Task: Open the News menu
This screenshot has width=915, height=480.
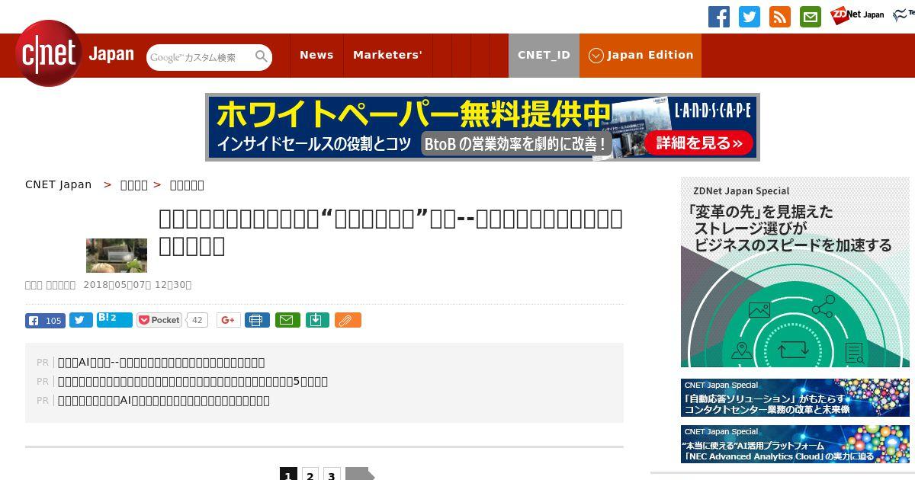Action: pyautogui.click(x=316, y=55)
